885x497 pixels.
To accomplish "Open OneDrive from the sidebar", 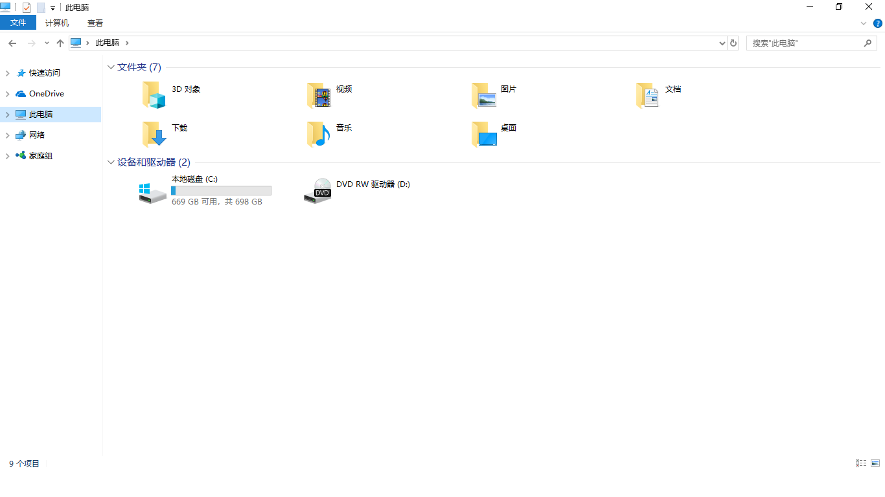I will click(x=45, y=93).
